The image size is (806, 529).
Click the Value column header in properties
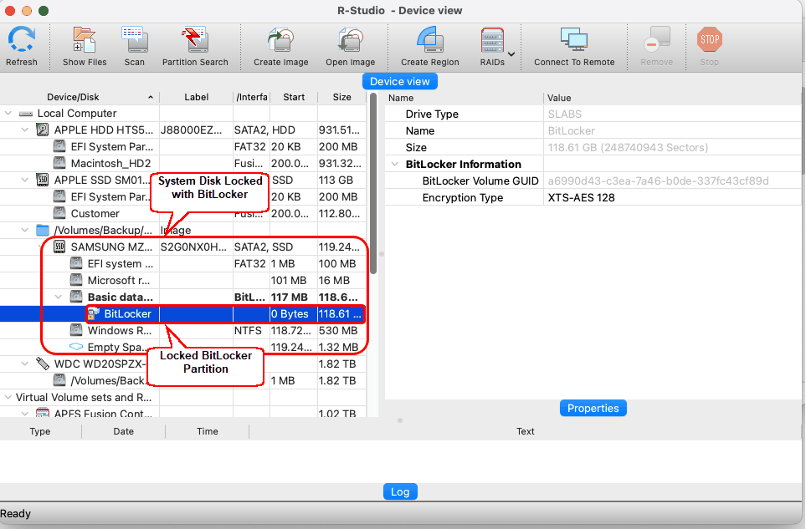[x=673, y=98]
